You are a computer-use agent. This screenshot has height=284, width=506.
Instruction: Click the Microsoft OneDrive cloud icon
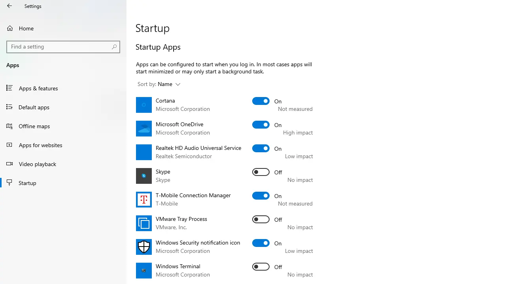144,129
